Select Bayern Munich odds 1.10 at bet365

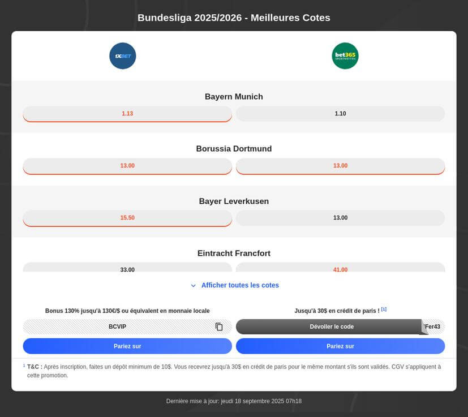coord(340,114)
